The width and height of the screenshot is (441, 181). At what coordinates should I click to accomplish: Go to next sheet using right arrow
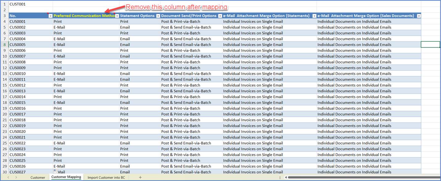point(16,177)
